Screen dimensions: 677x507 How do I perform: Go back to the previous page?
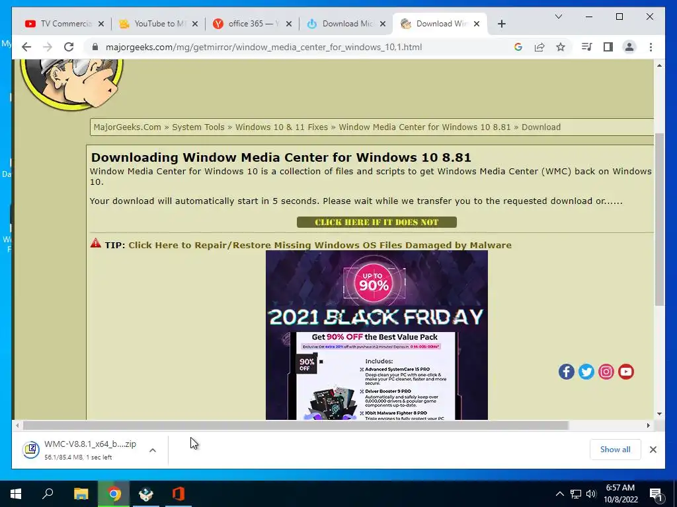(26, 47)
